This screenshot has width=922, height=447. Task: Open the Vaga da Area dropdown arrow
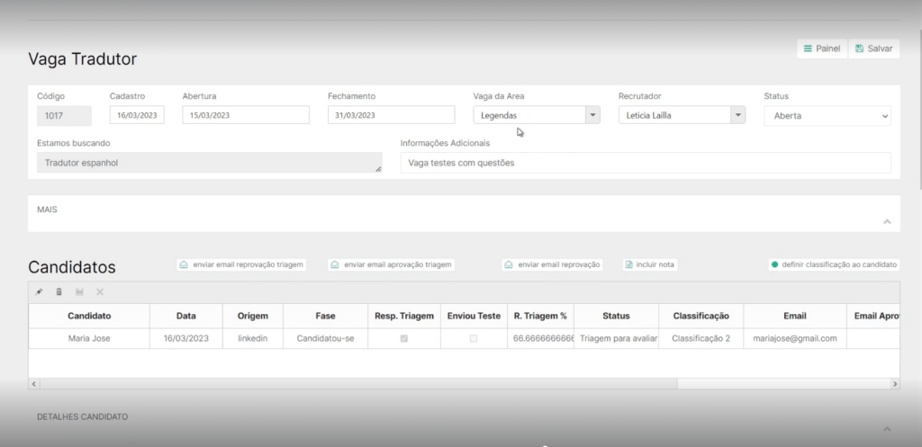[x=592, y=115]
